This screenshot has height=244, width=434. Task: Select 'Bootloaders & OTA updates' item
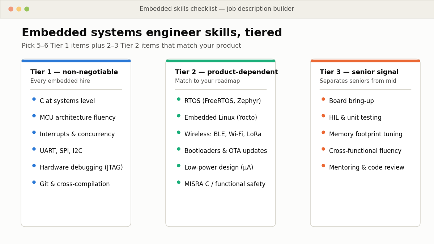pyautogui.click(x=226, y=151)
